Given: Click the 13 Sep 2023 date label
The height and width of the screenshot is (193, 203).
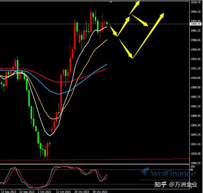Looking at the screenshot, I should click(x=9, y=192).
